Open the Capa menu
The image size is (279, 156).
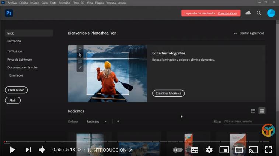tap(45, 3)
